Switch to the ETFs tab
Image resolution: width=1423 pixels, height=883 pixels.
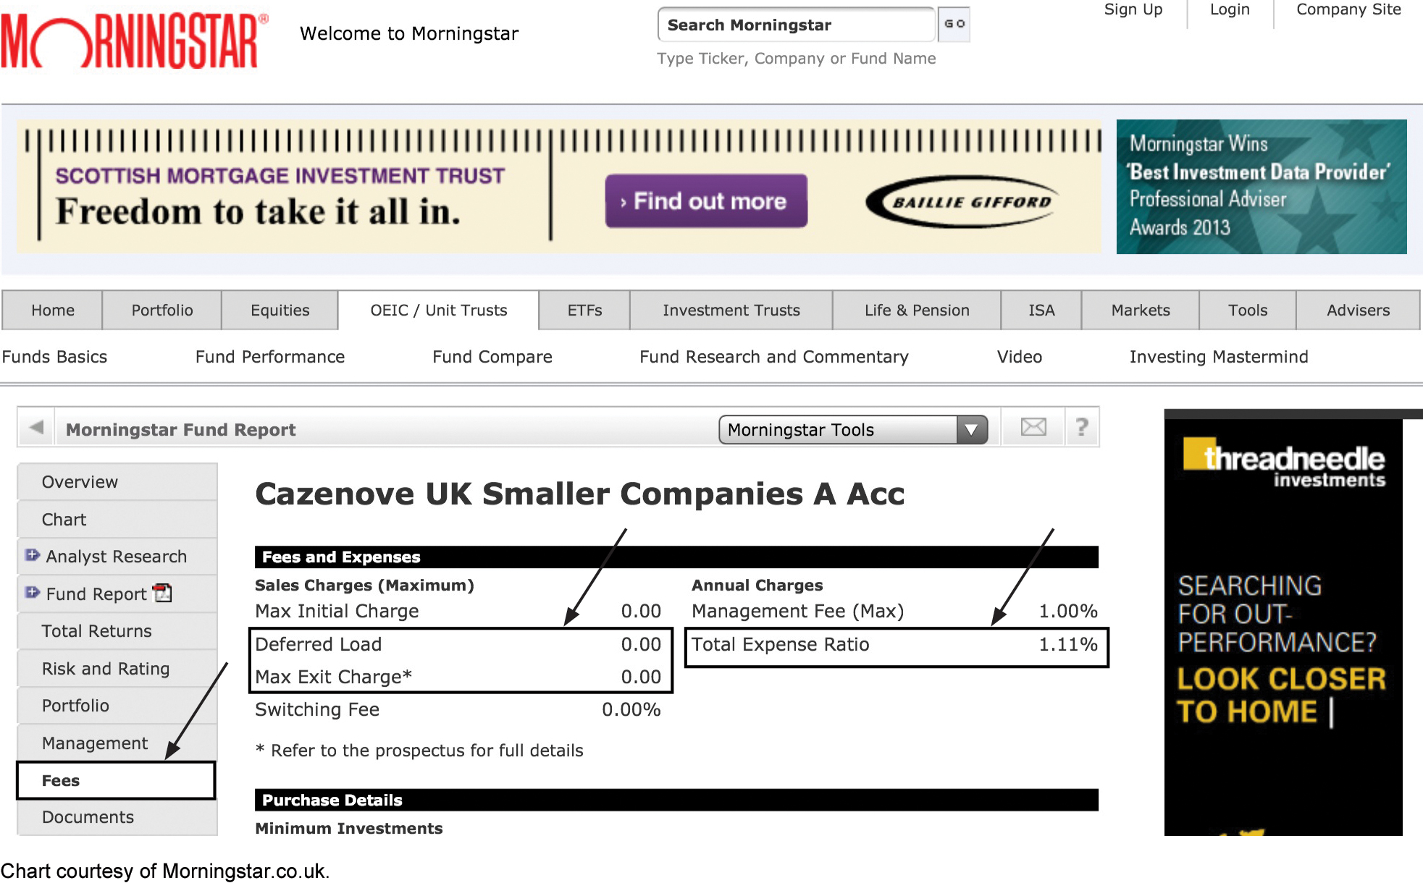click(x=584, y=310)
